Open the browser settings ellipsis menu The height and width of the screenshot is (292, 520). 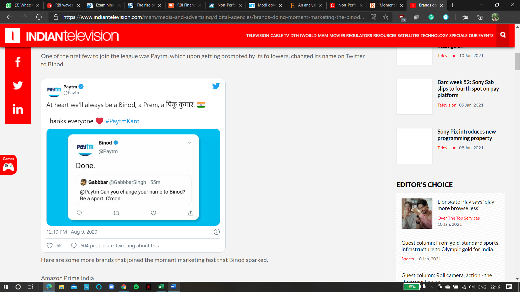[511, 17]
